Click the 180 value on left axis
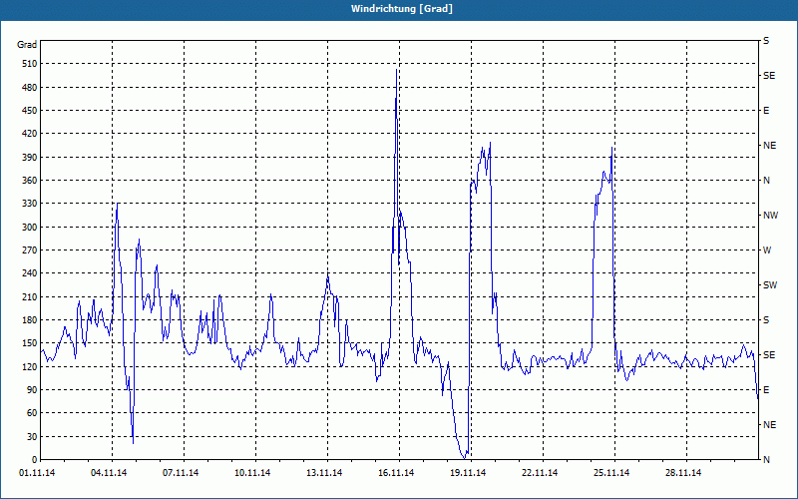 coord(31,320)
